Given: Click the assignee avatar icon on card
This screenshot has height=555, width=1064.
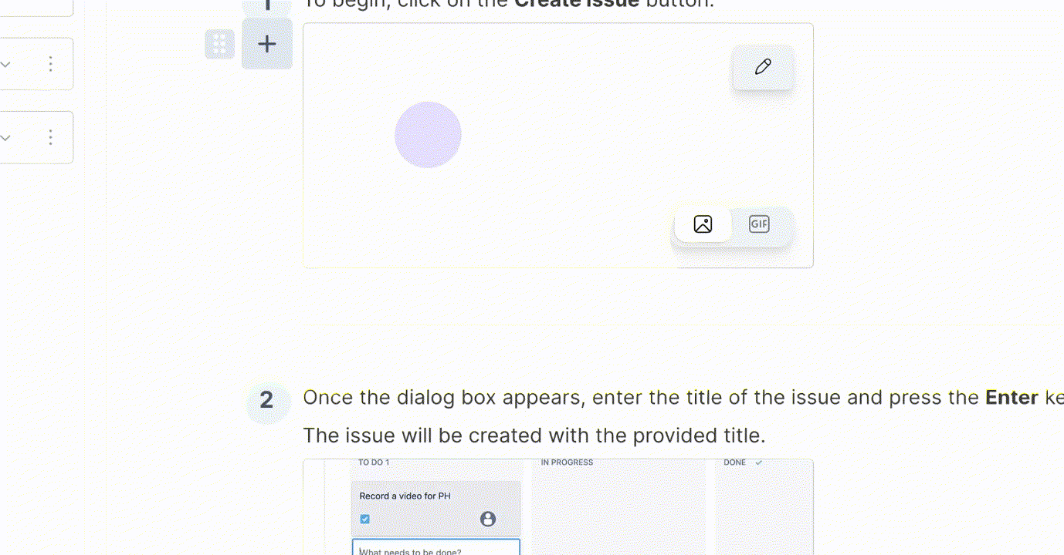Looking at the screenshot, I should pyautogui.click(x=488, y=519).
